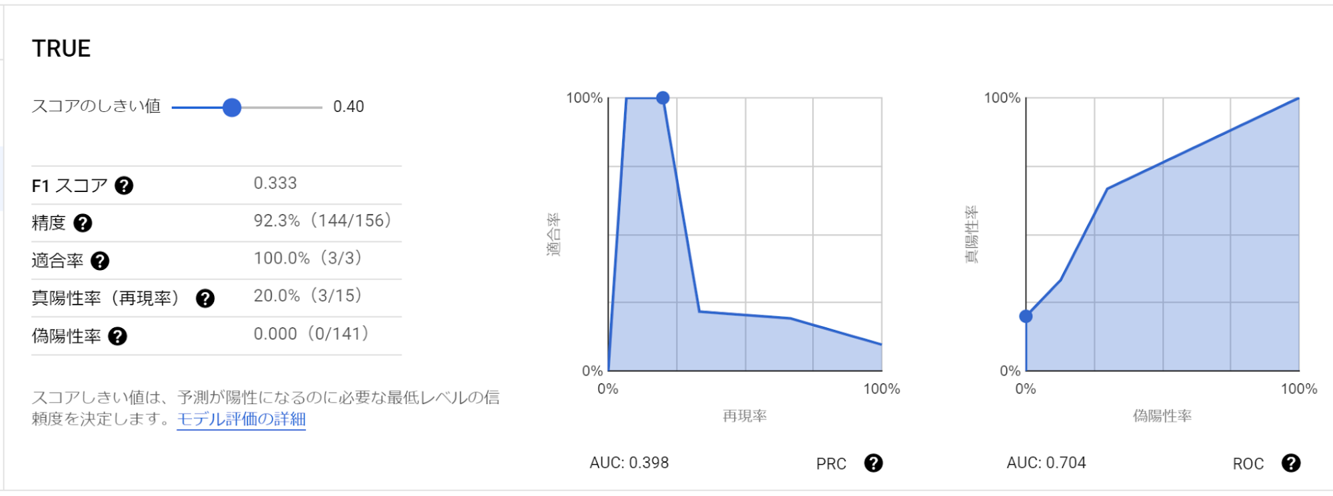Open the PRC chart help icon
Screen dimensions: 1333x496
[874, 463]
